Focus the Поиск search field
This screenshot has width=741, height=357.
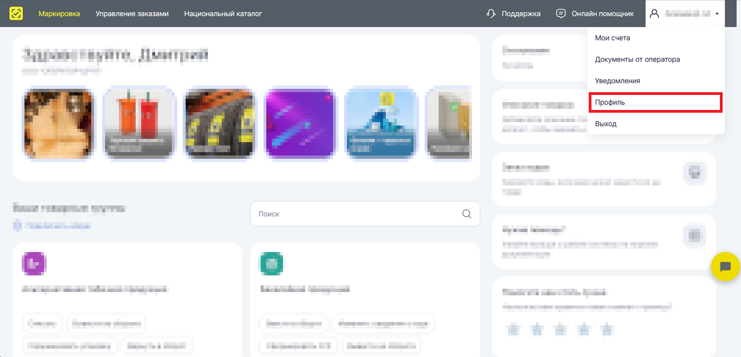pyautogui.click(x=365, y=214)
